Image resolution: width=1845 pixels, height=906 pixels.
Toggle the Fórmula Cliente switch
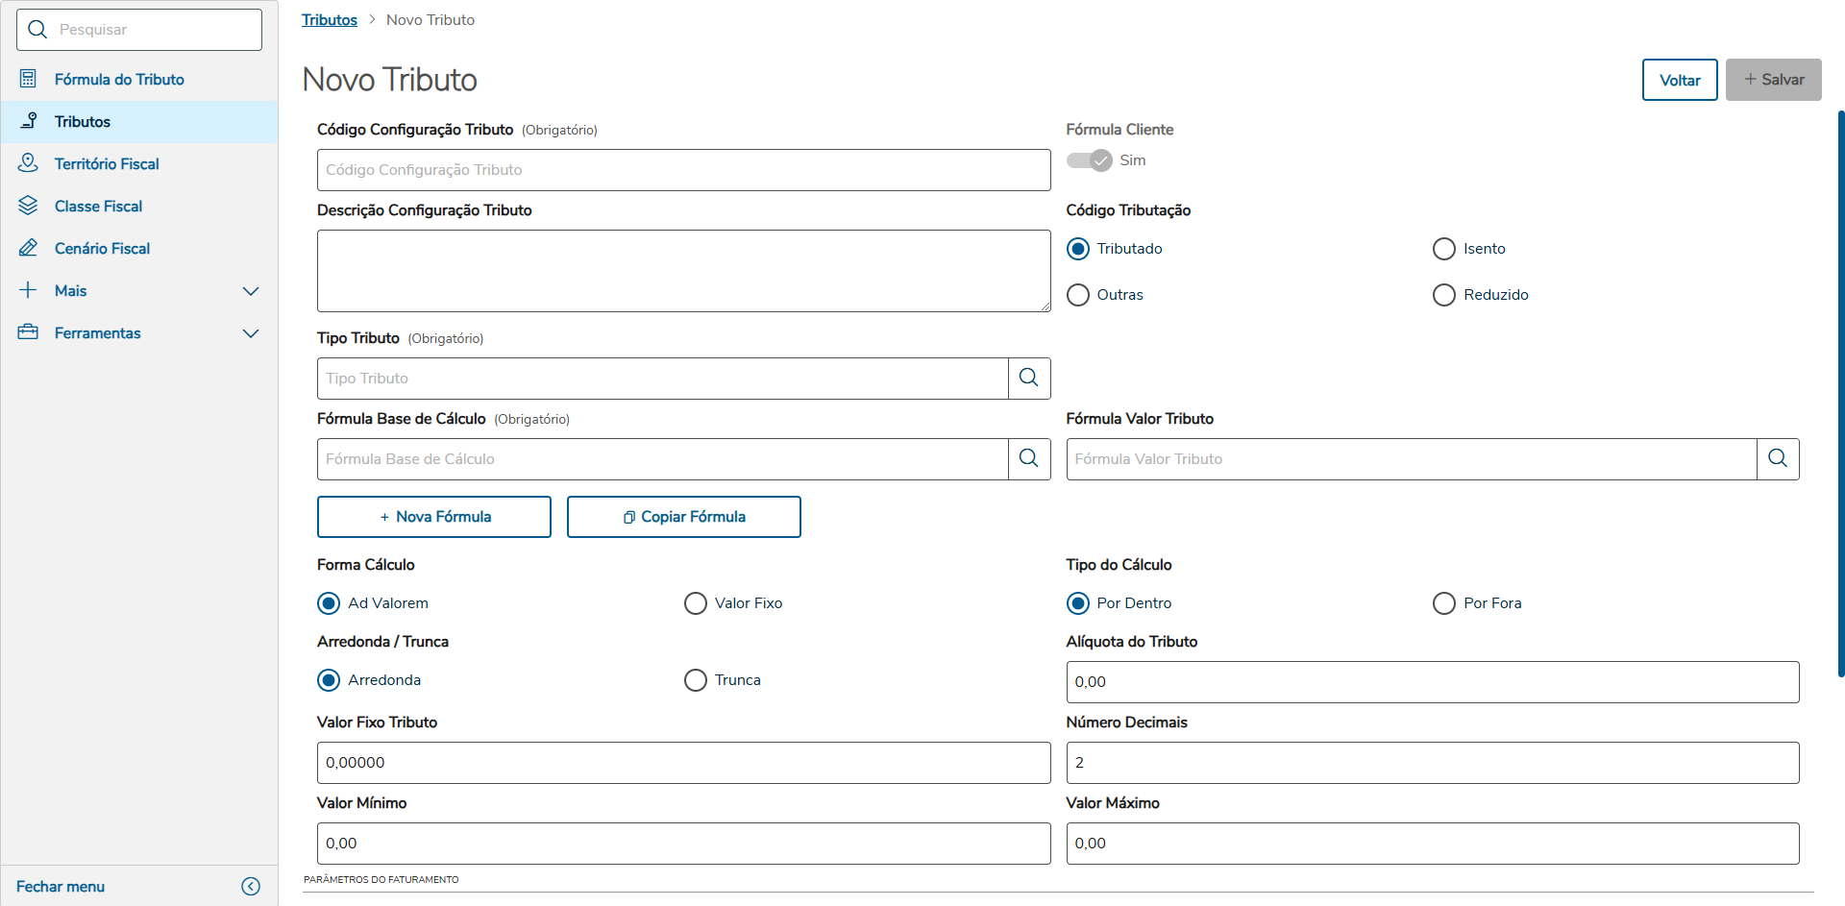pyautogui.click(x=1089, y=160)
